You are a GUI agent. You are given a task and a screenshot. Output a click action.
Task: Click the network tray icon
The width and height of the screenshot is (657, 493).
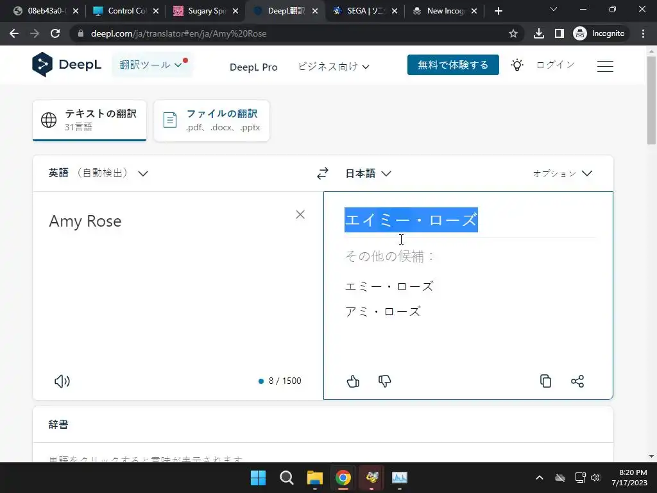(580, 478)
